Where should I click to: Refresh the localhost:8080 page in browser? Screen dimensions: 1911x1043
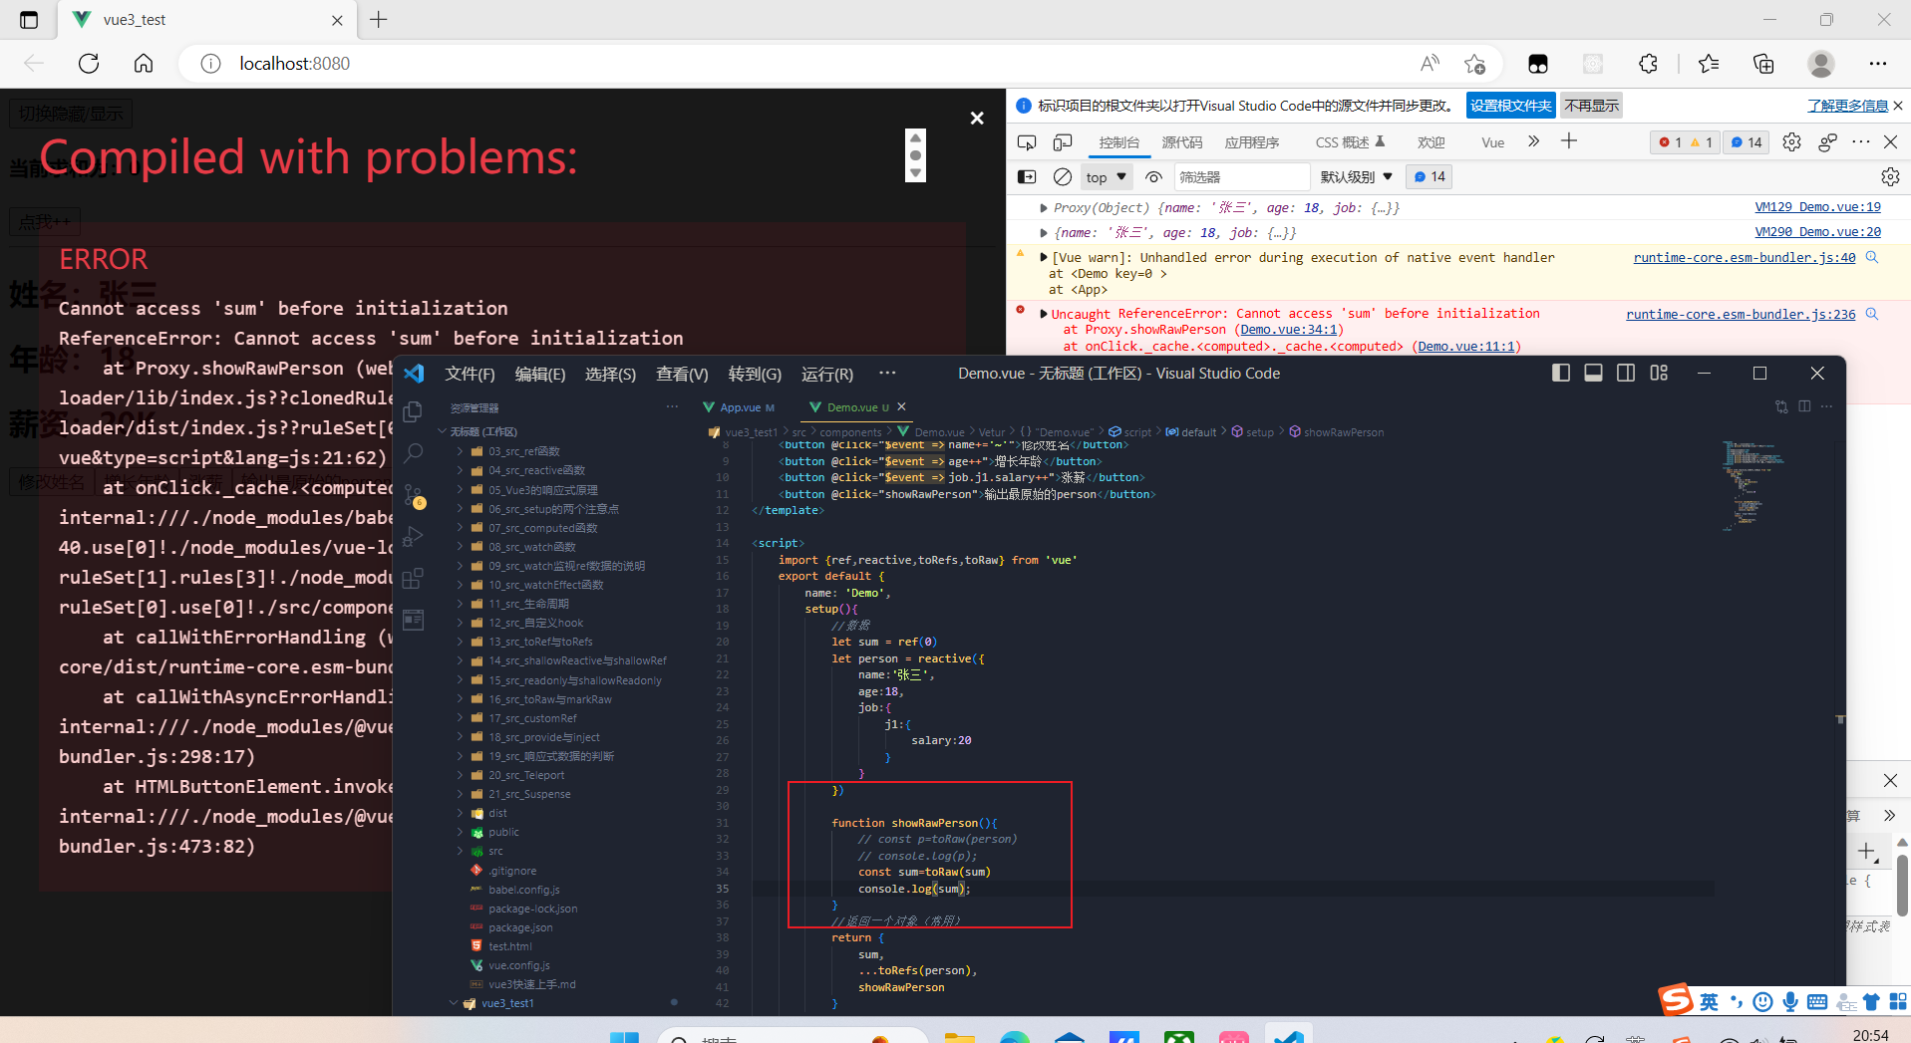pos(89,64)
